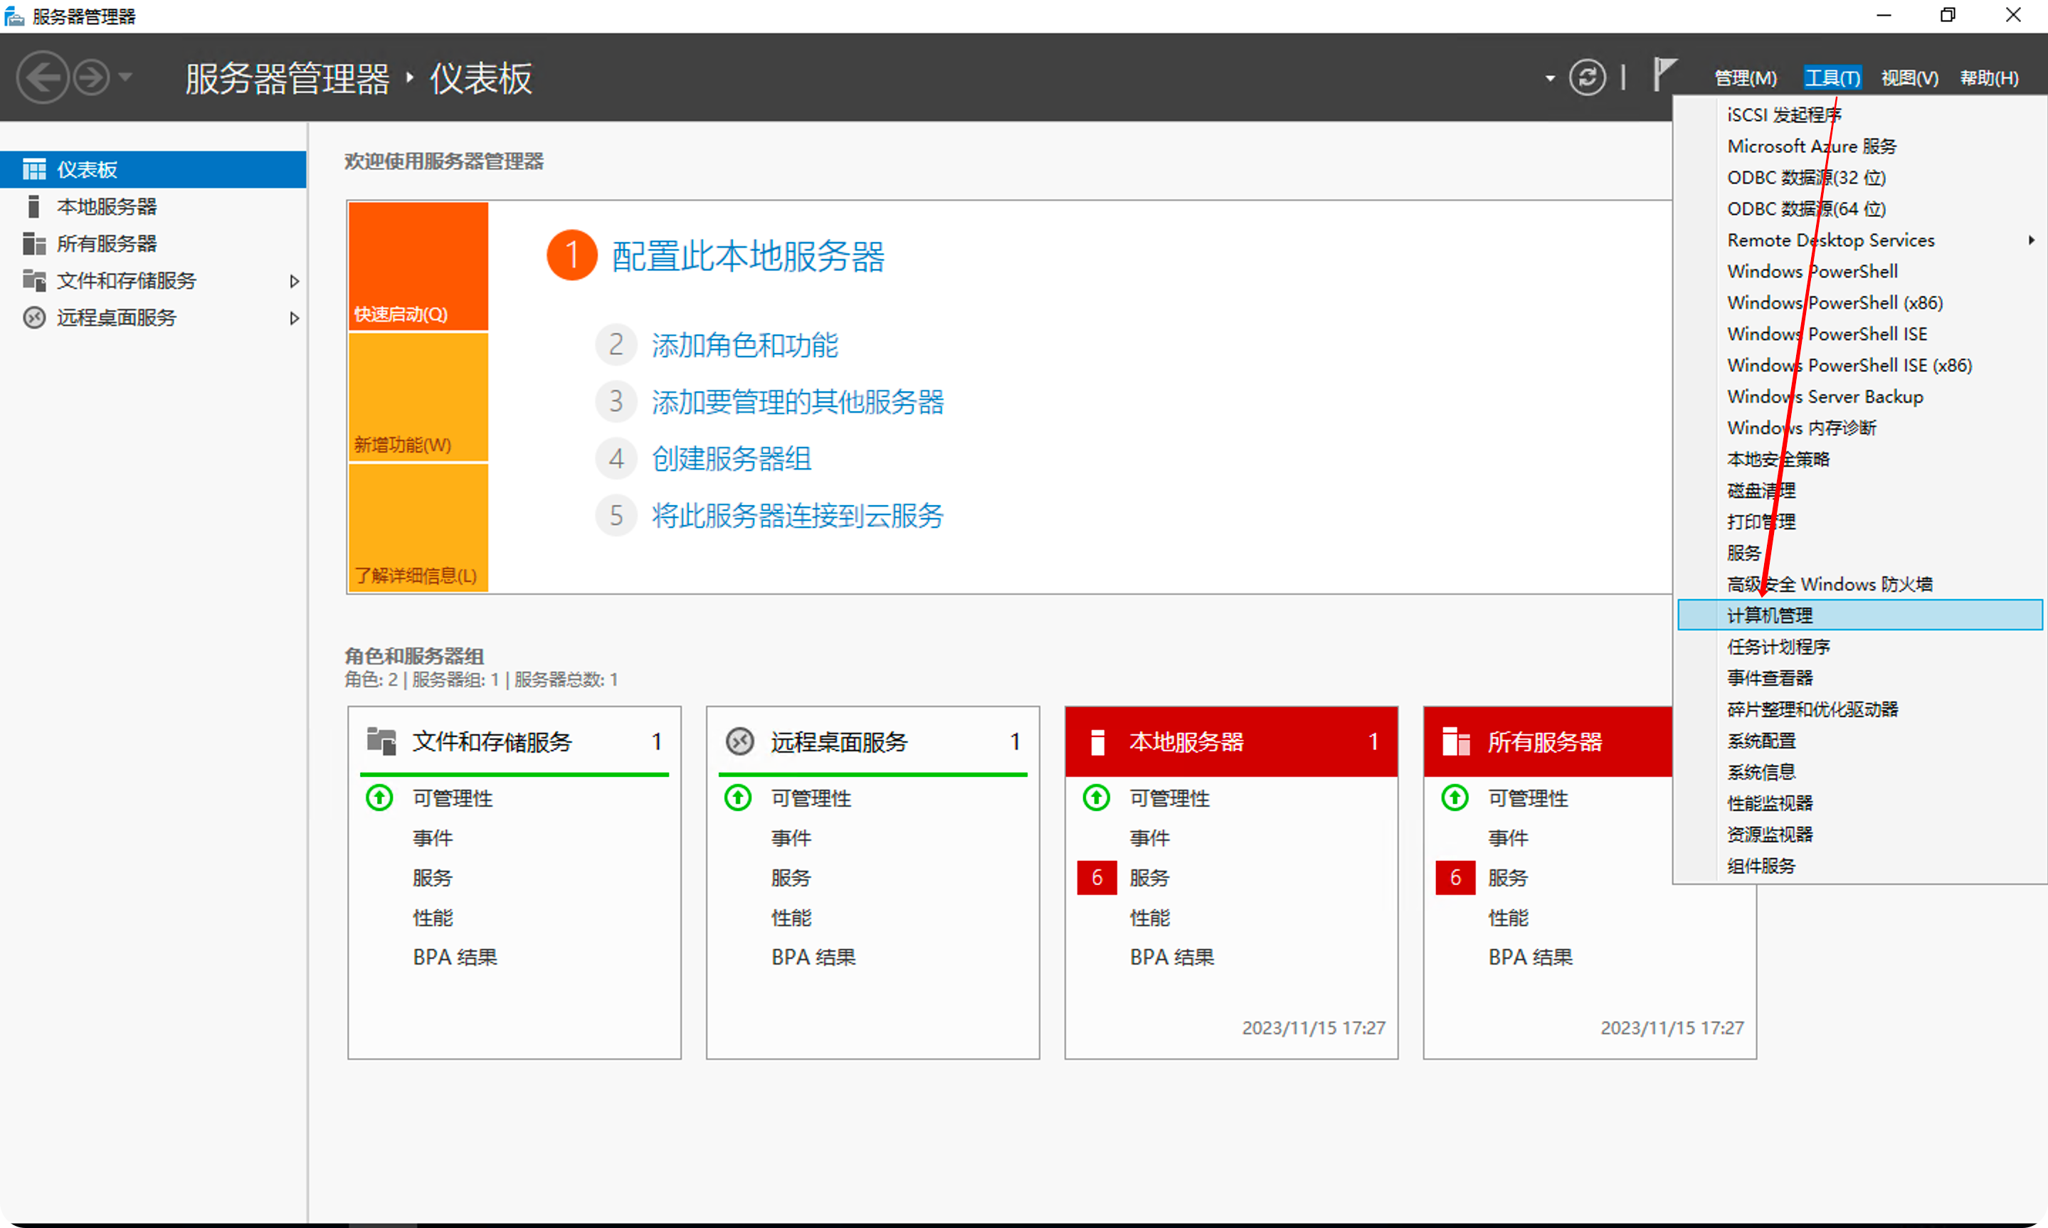2048x1228 pixels.
Task: Open the notifications flag icon
Action: tap(1664, 75)
